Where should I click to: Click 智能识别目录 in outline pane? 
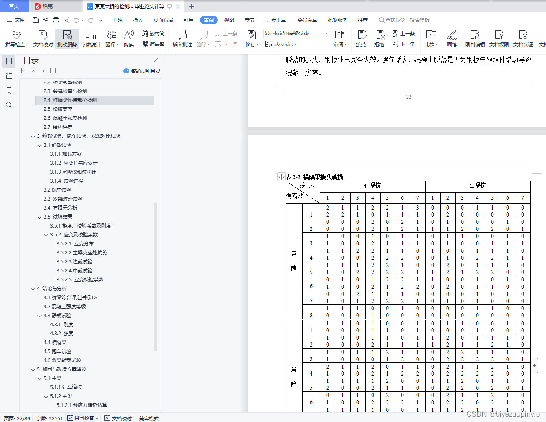point(142,71)
